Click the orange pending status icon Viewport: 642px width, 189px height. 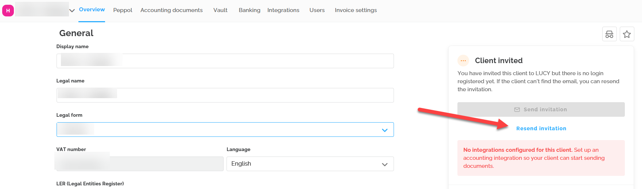463,61
